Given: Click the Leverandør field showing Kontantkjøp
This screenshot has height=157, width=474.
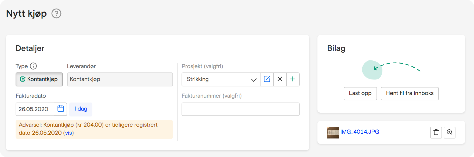Looking at the screenshot, I should (x=120, y=79).
